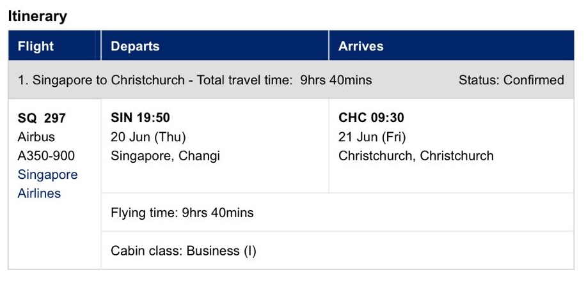Image resolution: width=586 pixels, height=281 pixels.
Task: Open the Singapore Airlines link
Action: pyautogui.click(x=47, y=184)
